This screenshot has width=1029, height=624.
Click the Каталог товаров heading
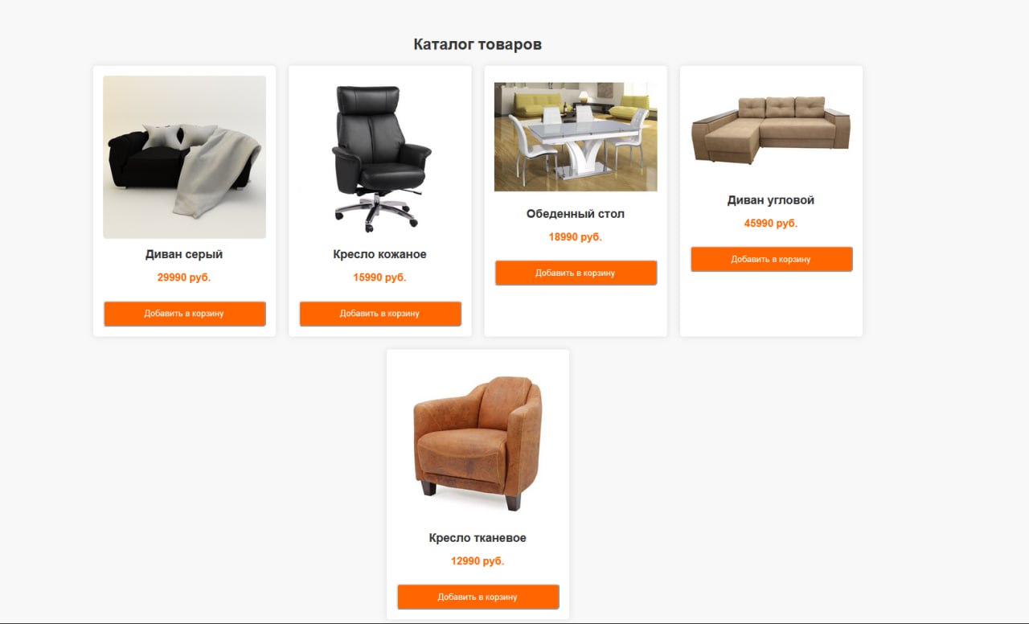(x=478, y=44)
